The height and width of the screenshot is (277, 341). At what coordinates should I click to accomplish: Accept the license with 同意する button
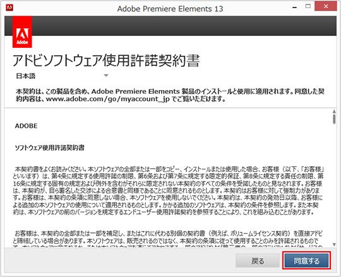point(306,261)
